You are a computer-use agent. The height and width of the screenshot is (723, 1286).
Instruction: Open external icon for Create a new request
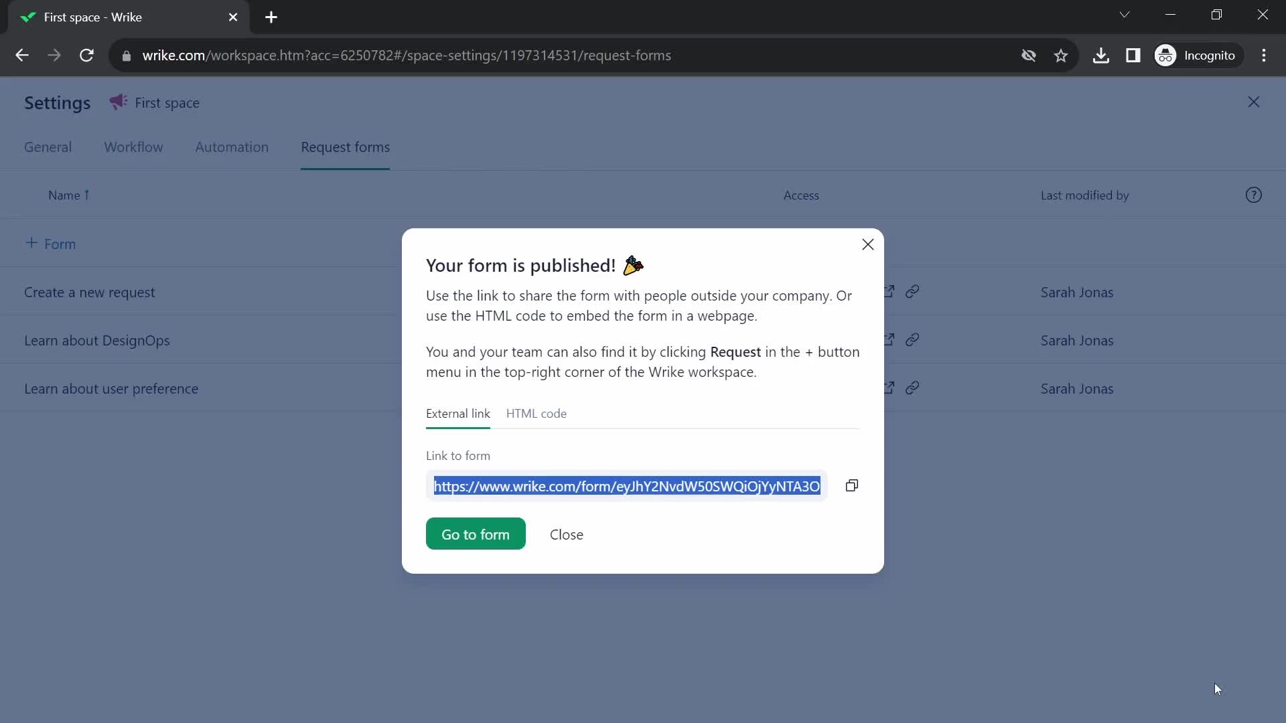[889, 292]
